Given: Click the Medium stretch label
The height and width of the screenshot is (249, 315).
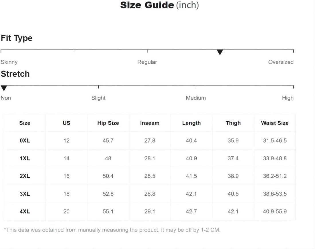Looking at the screenshot, I should [x=196, y=98].
